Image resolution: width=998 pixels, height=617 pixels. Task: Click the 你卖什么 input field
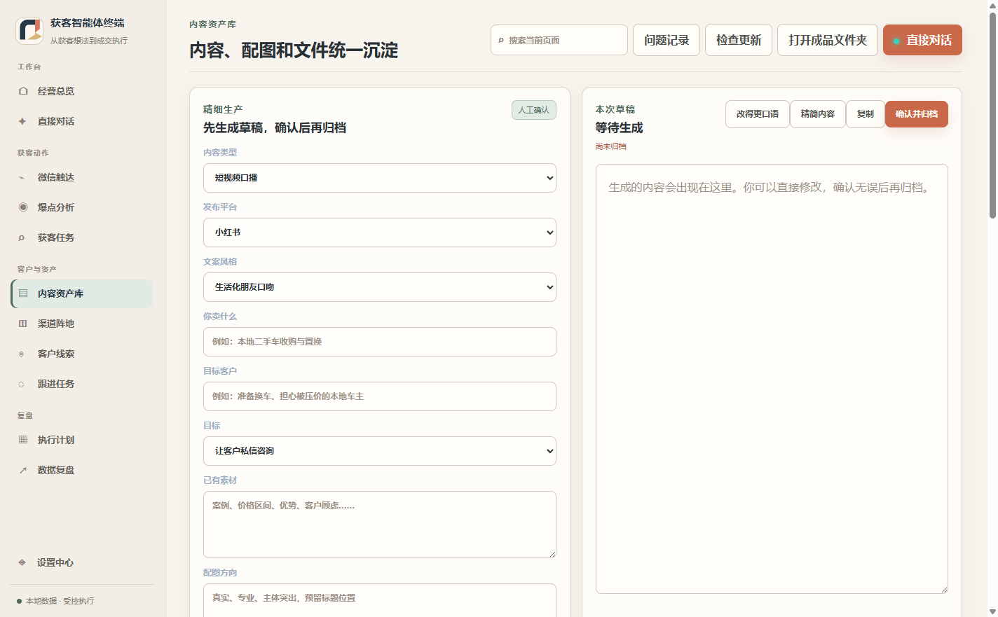[380, 342]
